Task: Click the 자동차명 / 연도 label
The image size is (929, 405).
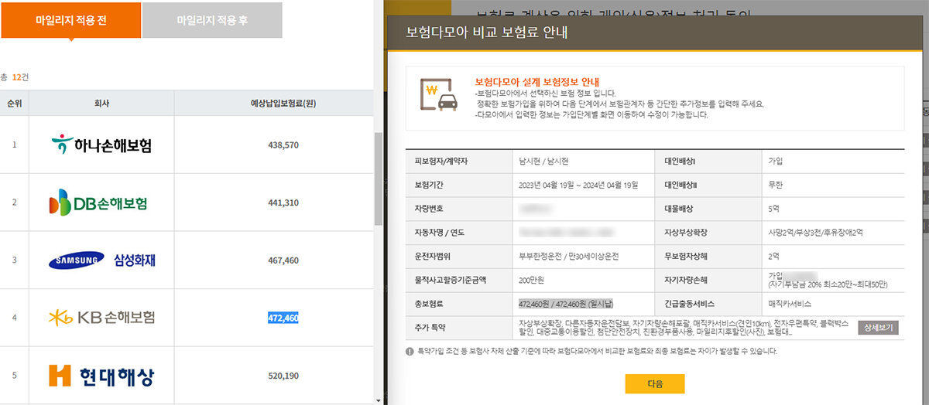Action: tap(440, 232)
